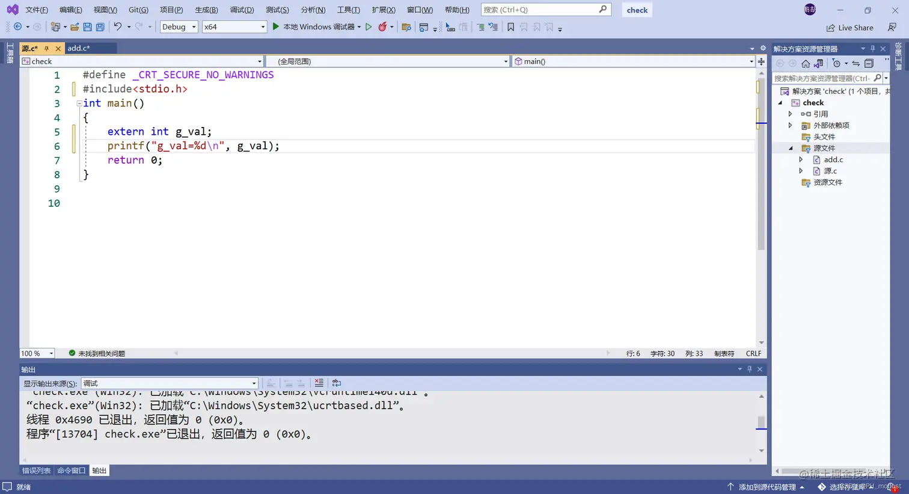Expand the 引用 node in Solution Explorer

tap(791, 114)
